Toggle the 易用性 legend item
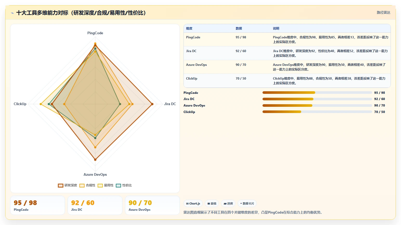The width and height of the screenshot is (401, 225). coord(106,185)
